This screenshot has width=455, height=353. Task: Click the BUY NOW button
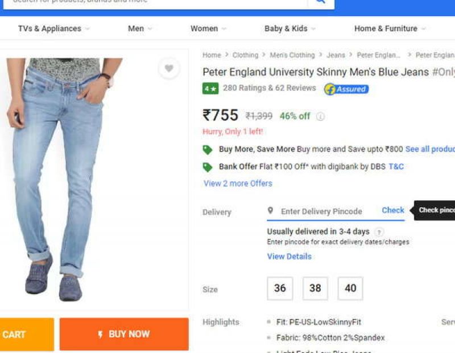(x=124, y=334)
